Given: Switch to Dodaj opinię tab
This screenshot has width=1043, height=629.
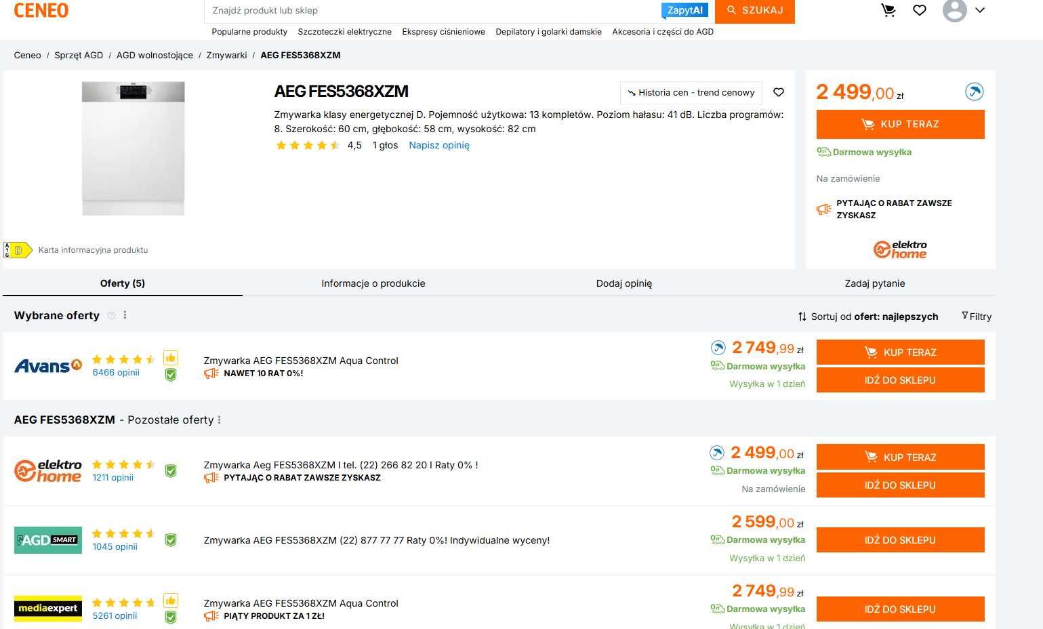Looking at the screenshot, I should click(624, 283).
